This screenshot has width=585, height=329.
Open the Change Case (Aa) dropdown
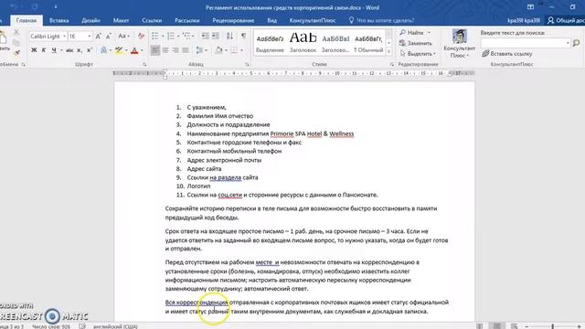pos(124,37)
